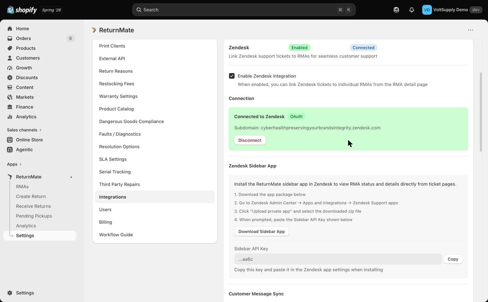The width and height of the screenshot is (488, 302).
Task: Open the ReturnMate three-dots menu
Action: (x=471, y=30)
